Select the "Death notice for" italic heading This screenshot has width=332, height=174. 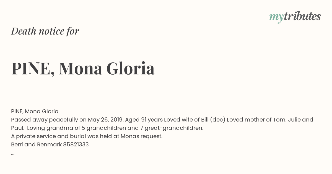45,31
